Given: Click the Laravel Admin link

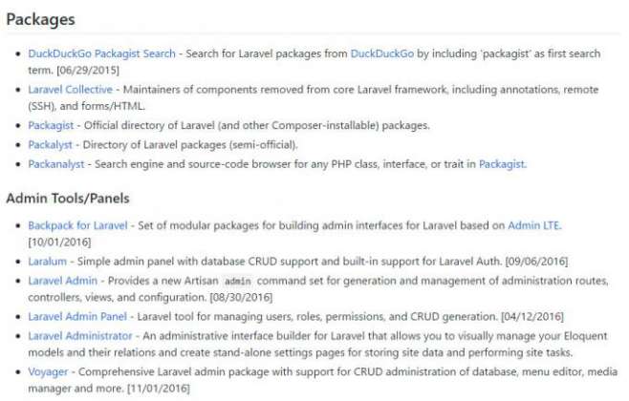Looking at the screenshot, I should (x=62, y=281).
